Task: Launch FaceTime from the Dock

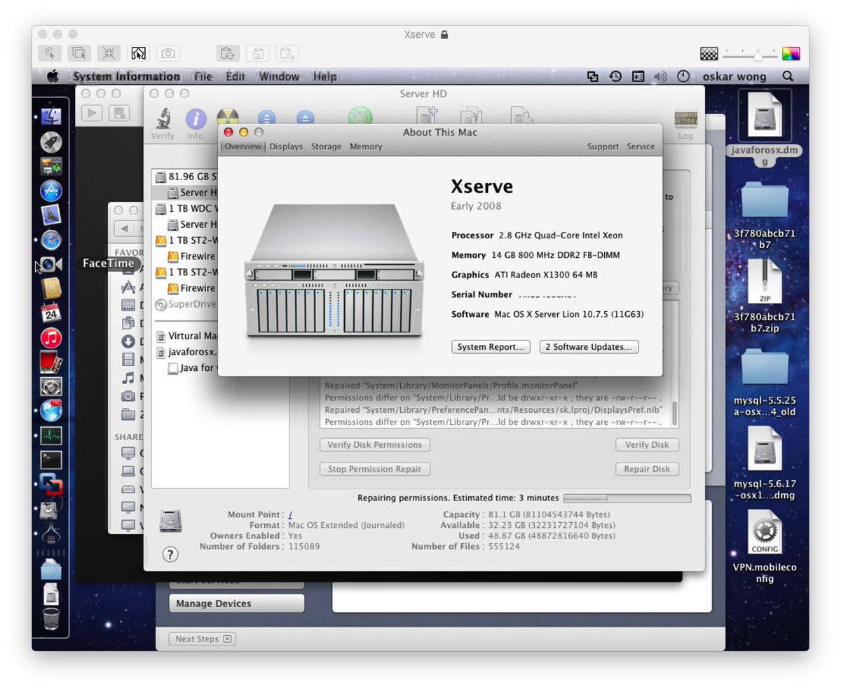Action: click(x=51, y=264)
